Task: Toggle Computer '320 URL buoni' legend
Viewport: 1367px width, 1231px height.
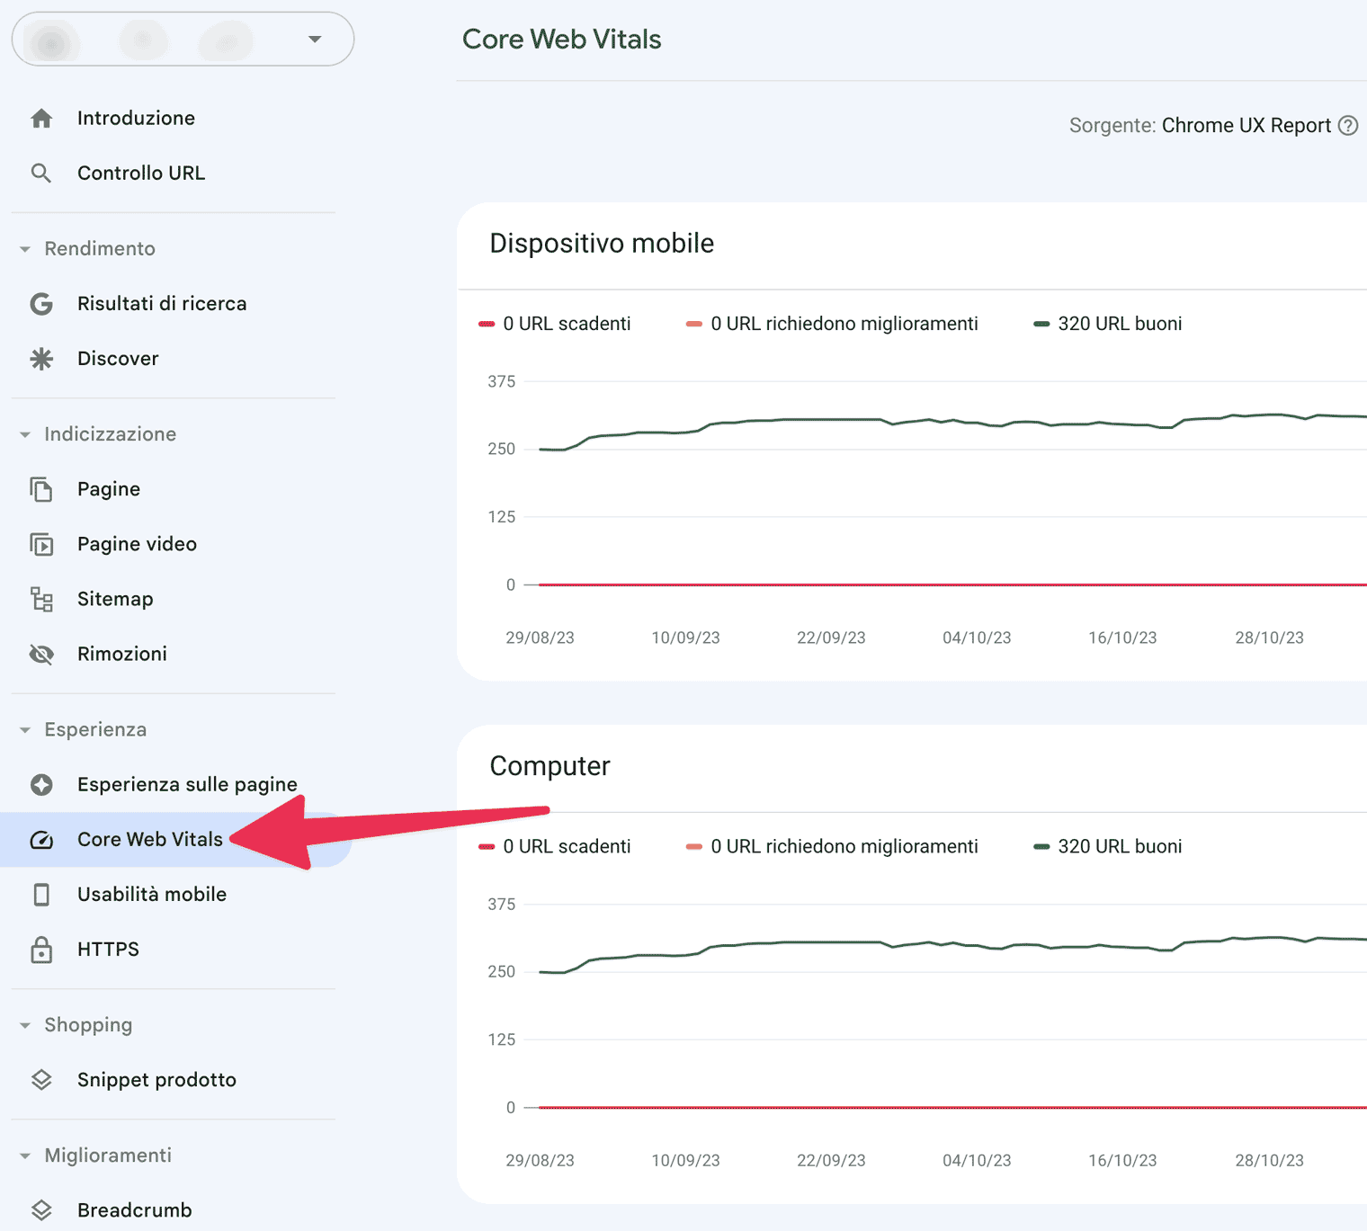Action: tap(1108, 847)
